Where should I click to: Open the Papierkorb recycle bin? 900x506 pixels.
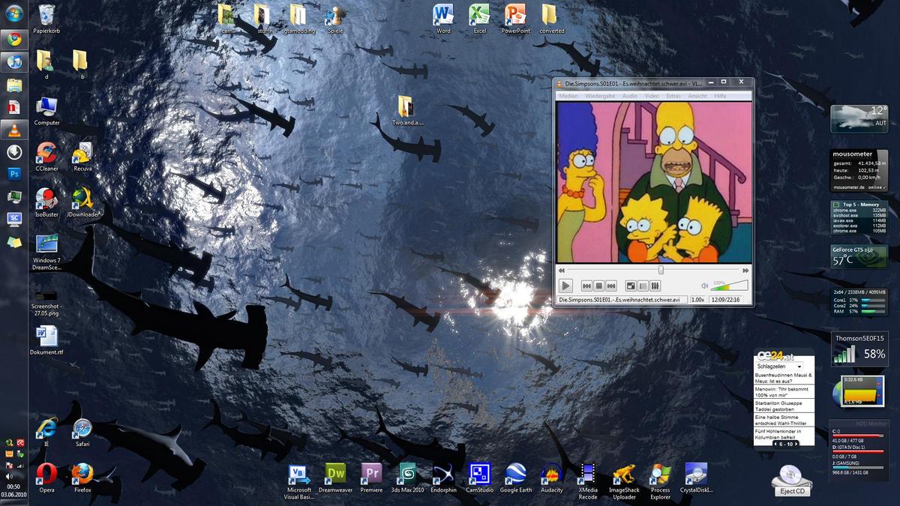(46, 19)
